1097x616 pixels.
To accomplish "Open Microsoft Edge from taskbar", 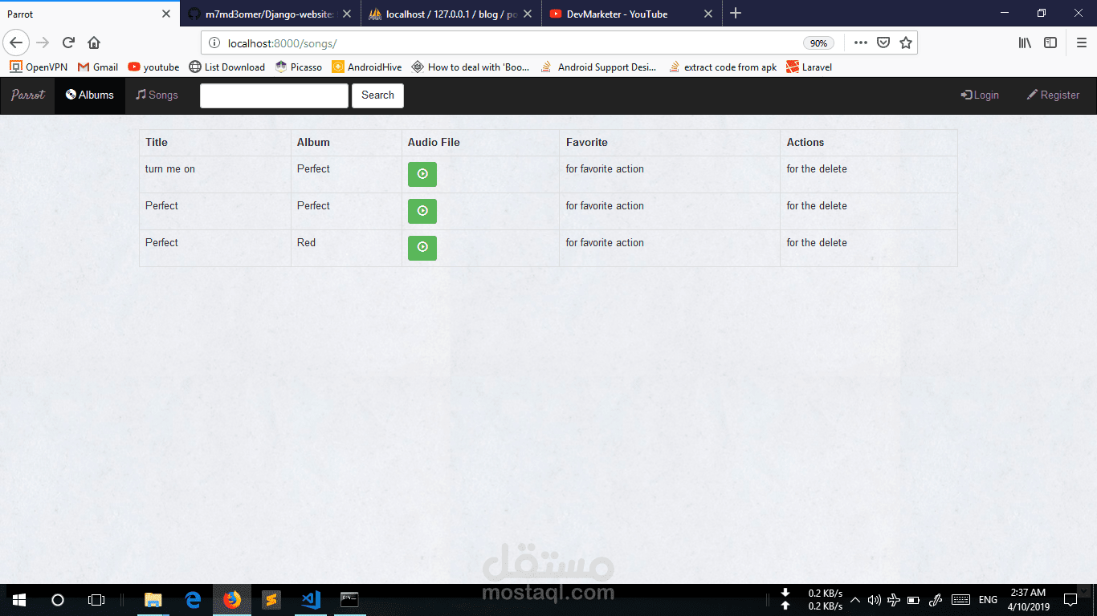I will click(193, 600).
